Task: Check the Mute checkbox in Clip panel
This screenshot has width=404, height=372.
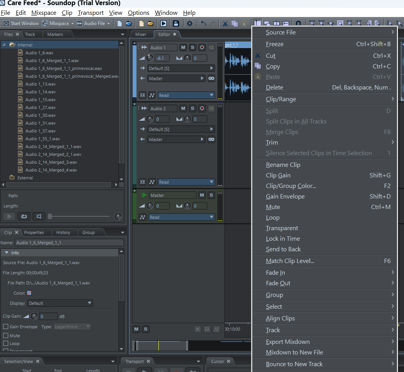Action: click(x=5, y=336)
